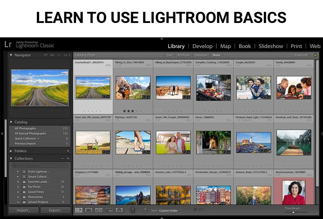Enable Metadata library filter
323x219 pixels.
(201, 55)
